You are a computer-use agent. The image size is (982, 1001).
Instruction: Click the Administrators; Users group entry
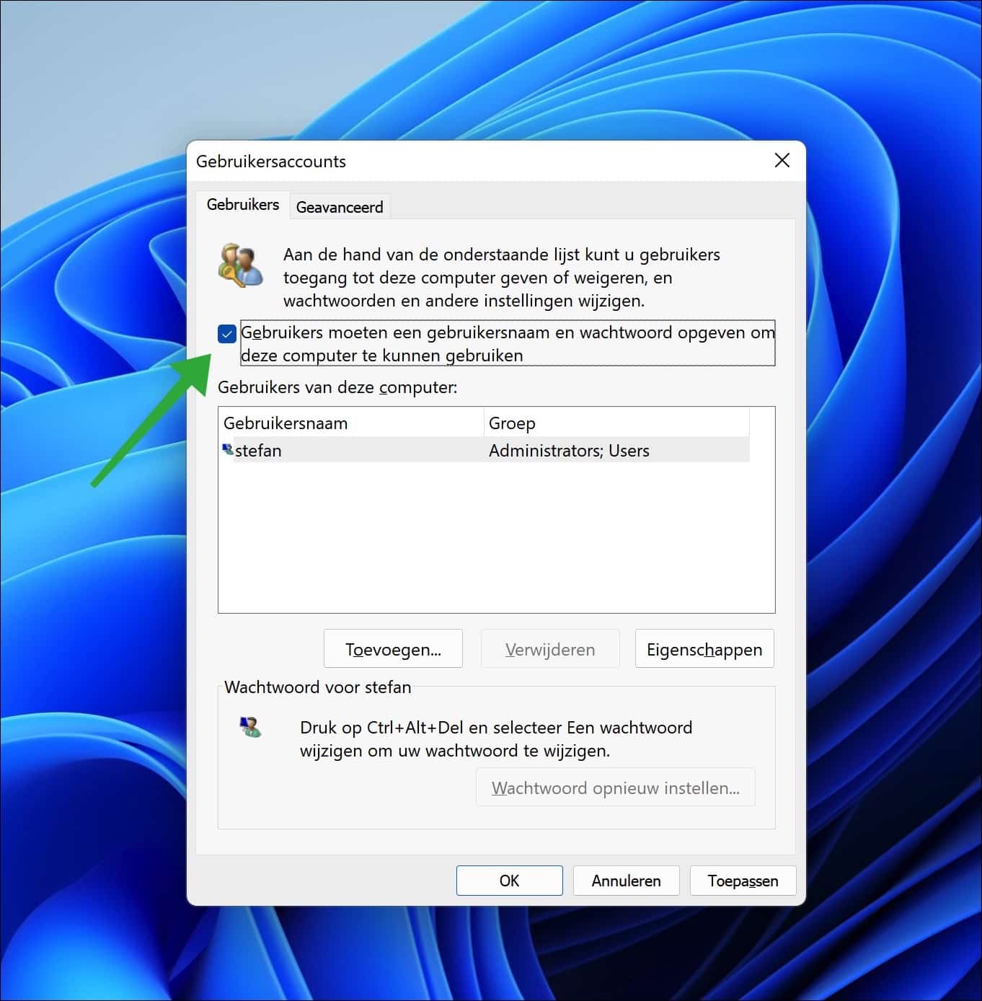coord(569,450)
